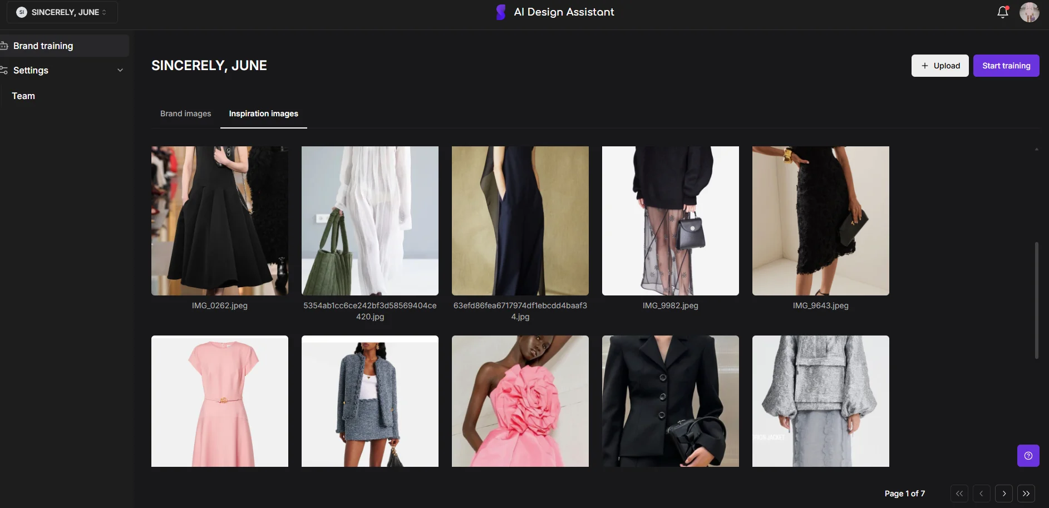Image resolution: width=1049 pixels, height=508 pixels.
Task: Navigate to Brand training in sidebar
Action: click(x=42, y=46)
